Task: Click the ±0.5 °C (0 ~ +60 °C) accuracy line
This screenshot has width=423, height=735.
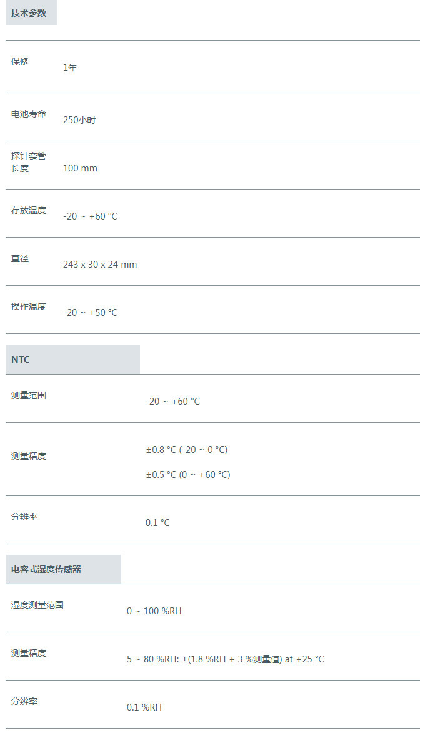Action: 188,474
